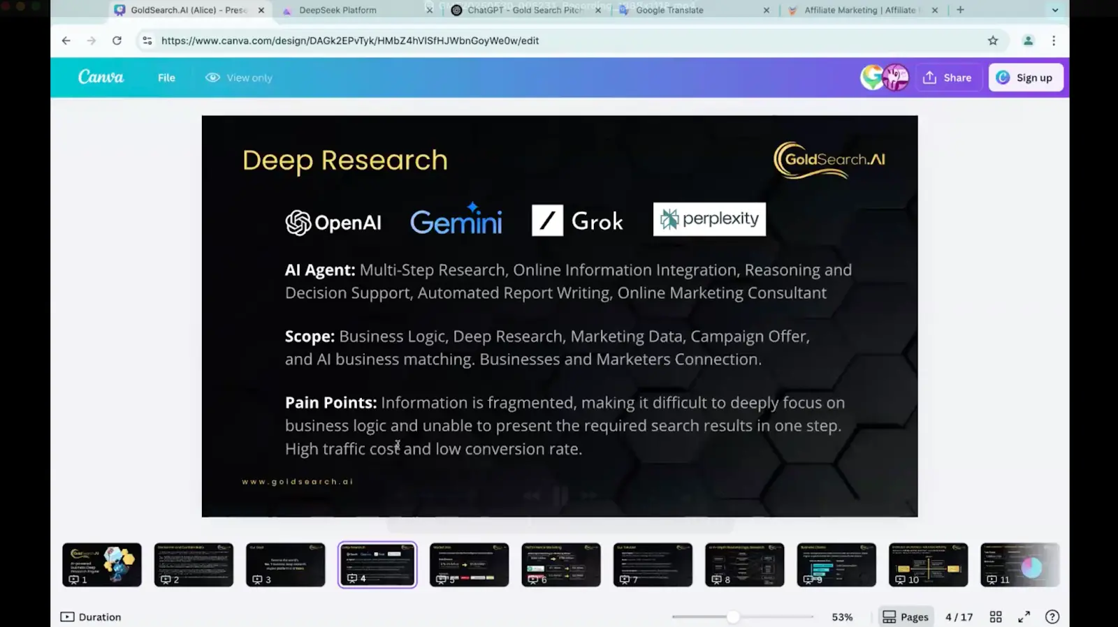Switch to the DeepSeek Platform tab

pos(337,10)
